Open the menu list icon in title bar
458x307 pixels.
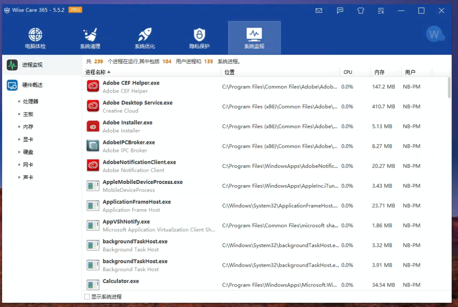click(x=380, y=11)
